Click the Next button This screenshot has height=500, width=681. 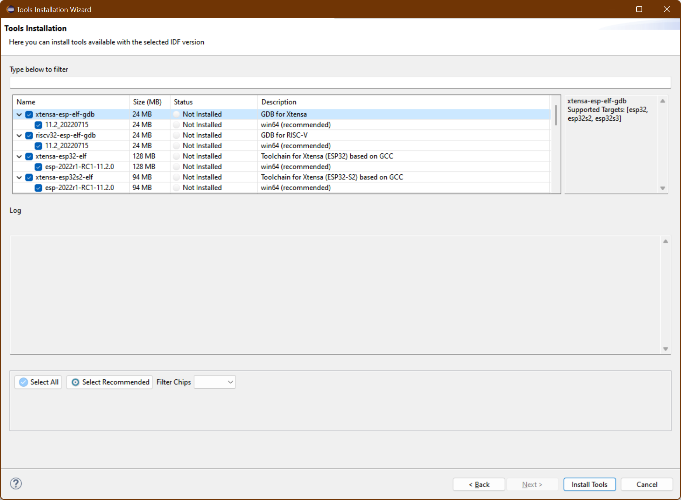pos(532,484)
